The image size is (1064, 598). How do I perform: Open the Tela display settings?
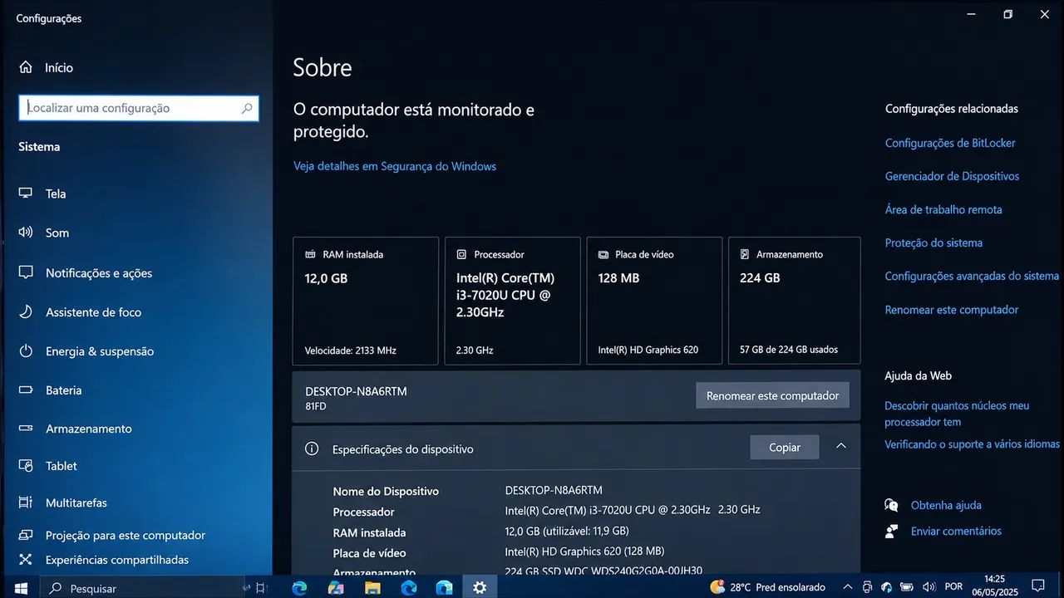tap(42, 194)
